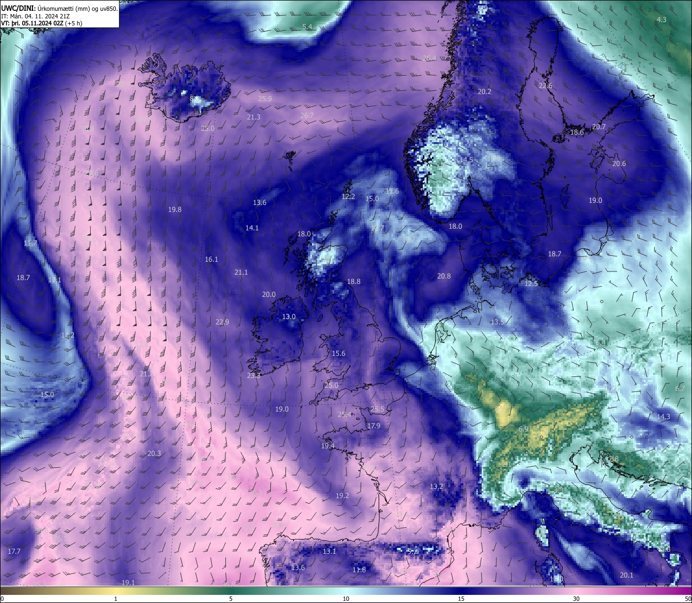Click the 25.9 value east of Iceland
The height and width of the screenshot is (603, 692).
[265, 99]
